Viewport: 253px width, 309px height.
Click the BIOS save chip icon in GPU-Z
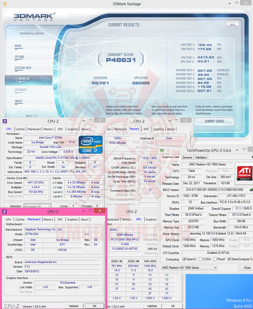point(251,189)
